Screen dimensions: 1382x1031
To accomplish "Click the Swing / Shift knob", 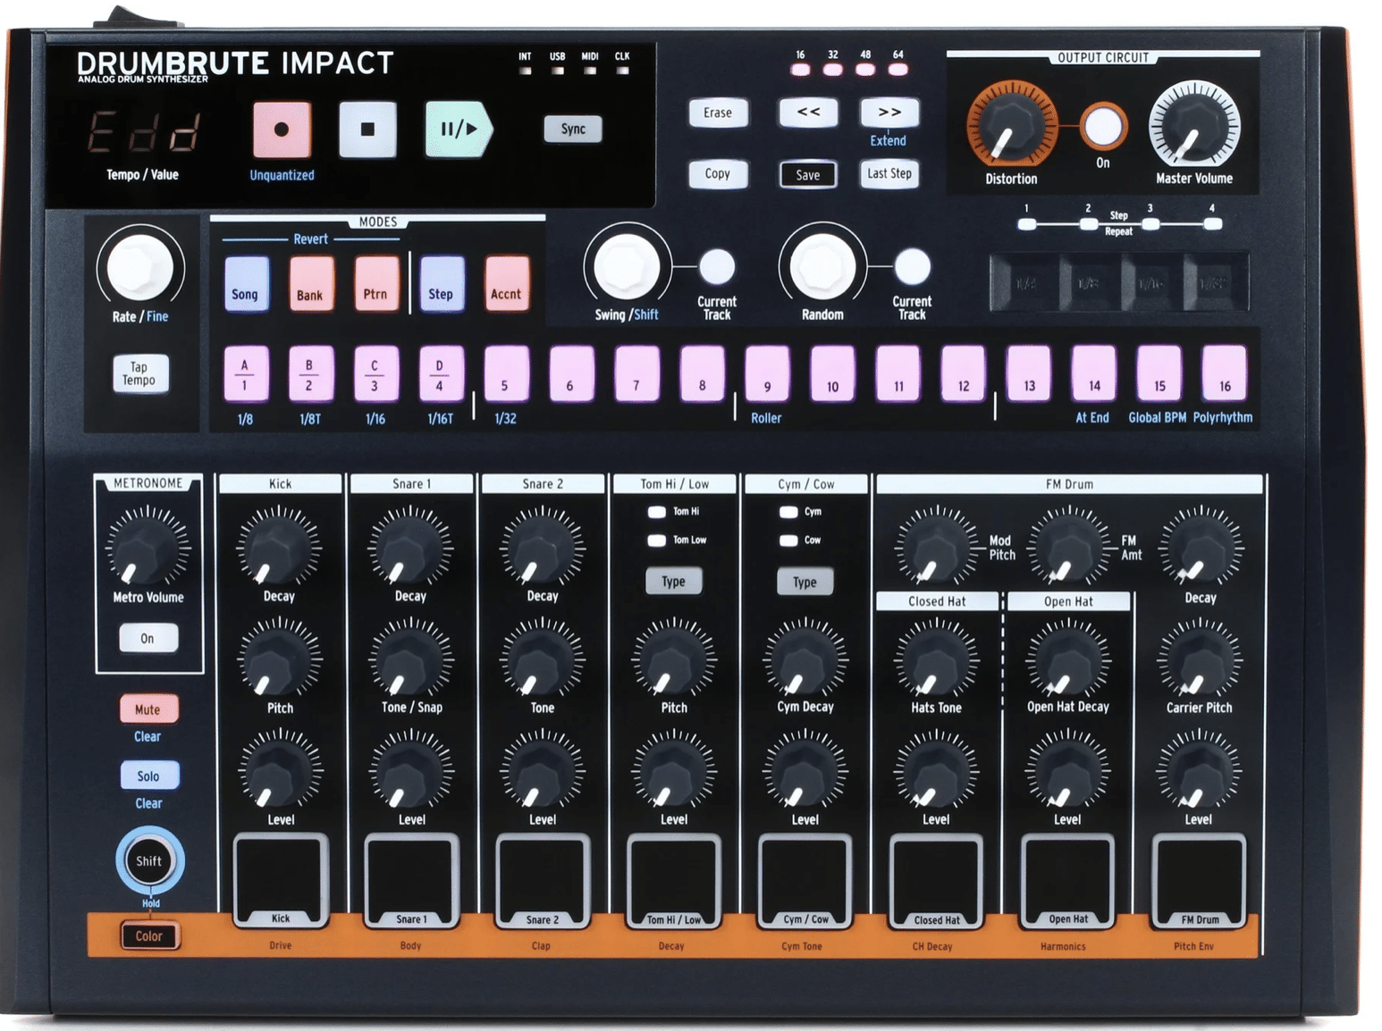I will pos(627,266).
